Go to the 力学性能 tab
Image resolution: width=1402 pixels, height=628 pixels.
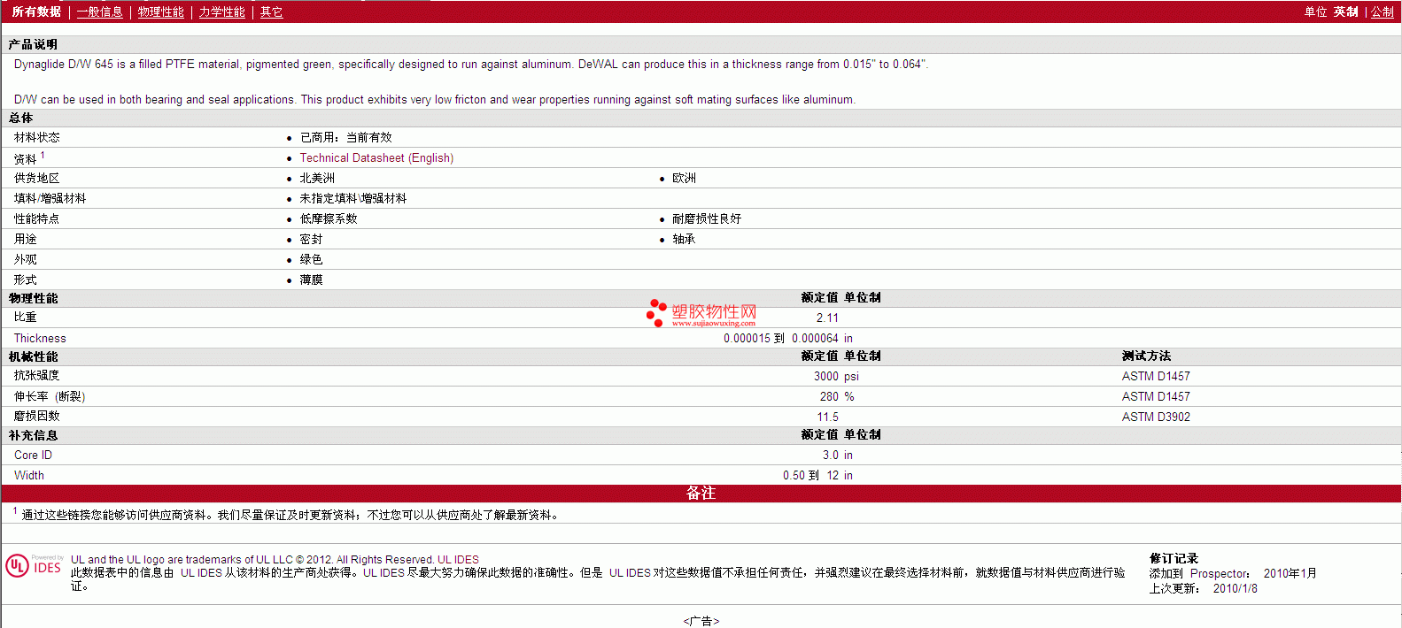point(221,11)
